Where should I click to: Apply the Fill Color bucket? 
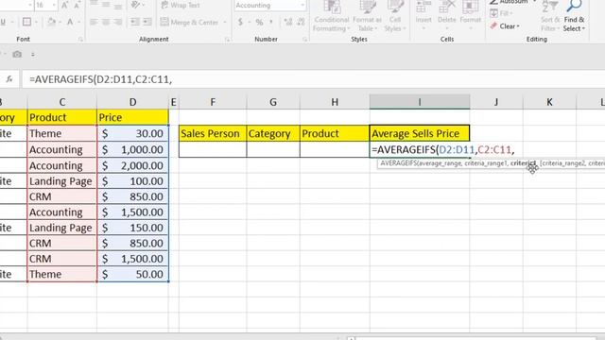click(52, 22)
